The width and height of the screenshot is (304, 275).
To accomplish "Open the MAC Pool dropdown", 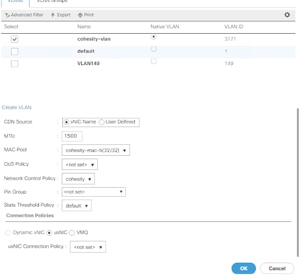I will pos(96,151).
